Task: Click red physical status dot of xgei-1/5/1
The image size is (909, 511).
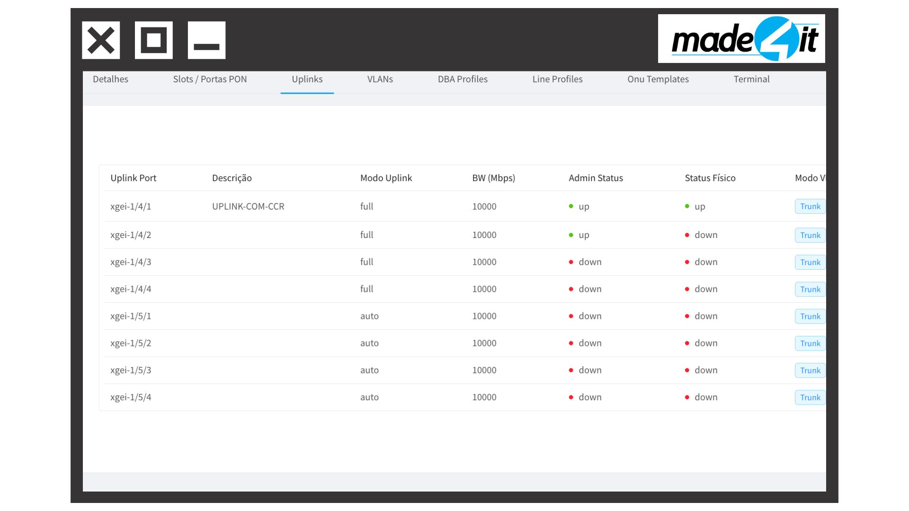Action: pyautogui.click(x=687, y=317)
